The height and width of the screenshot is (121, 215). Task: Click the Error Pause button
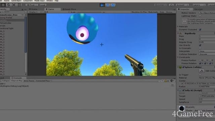pyautogui.click(x=29, y=81)
